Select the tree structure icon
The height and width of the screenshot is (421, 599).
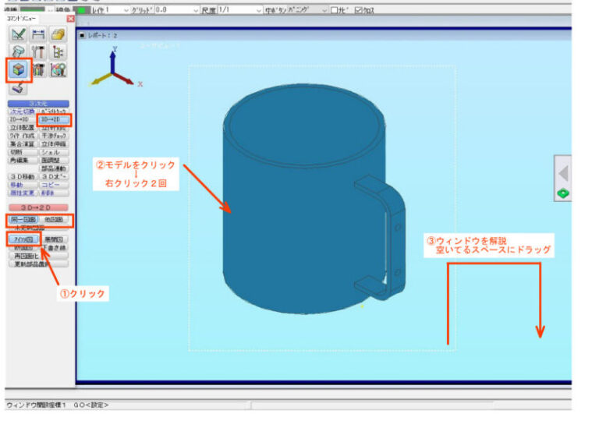pyautogui.click(x=58, y=52)
